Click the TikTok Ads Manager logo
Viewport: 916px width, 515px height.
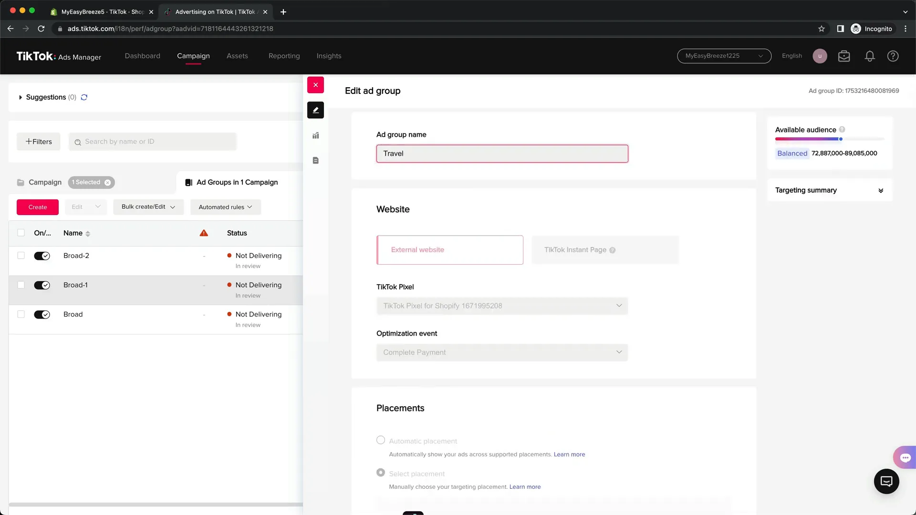pyautogui.click(x=59, y=56)
